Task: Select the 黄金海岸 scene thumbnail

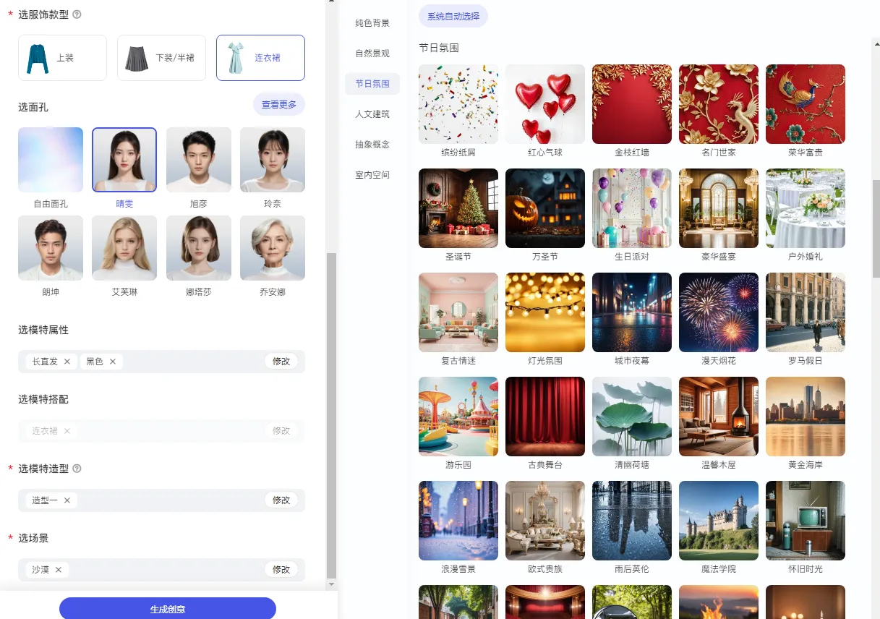Action: (806, 417)
